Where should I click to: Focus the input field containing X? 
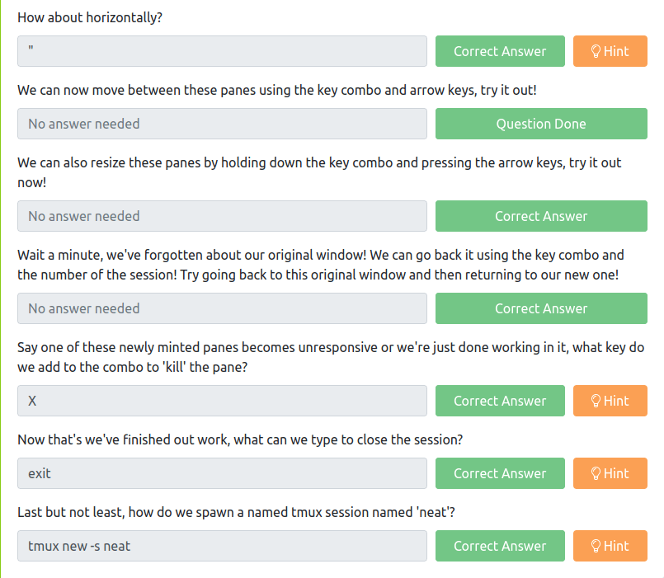click(222, 401)
